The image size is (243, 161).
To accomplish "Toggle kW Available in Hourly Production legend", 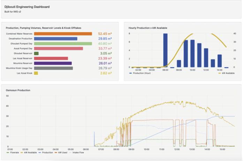I will (229, 73).
